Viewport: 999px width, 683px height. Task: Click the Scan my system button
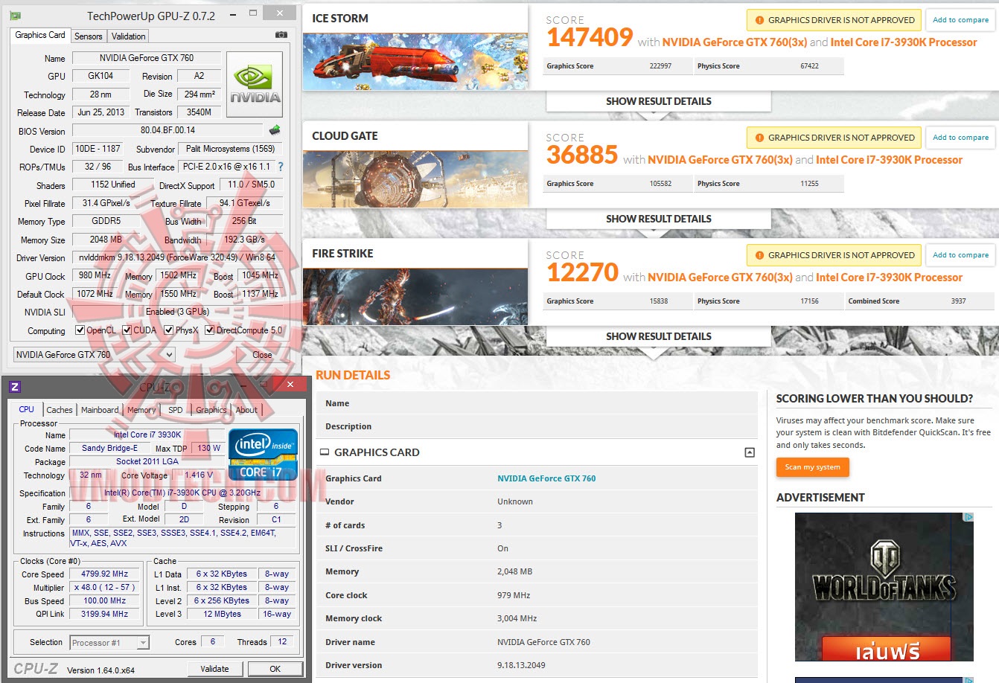812,467
